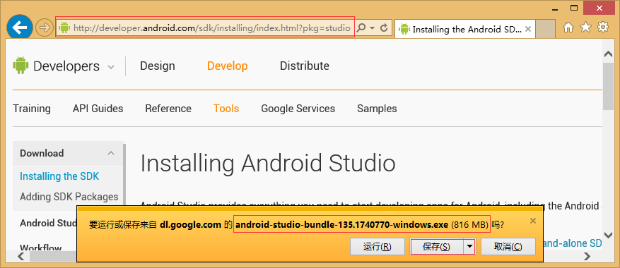The width and height of the screenshot is (620, 268).
Task: Click the android-studio-bundle file name text
Action: pos(342,225)
